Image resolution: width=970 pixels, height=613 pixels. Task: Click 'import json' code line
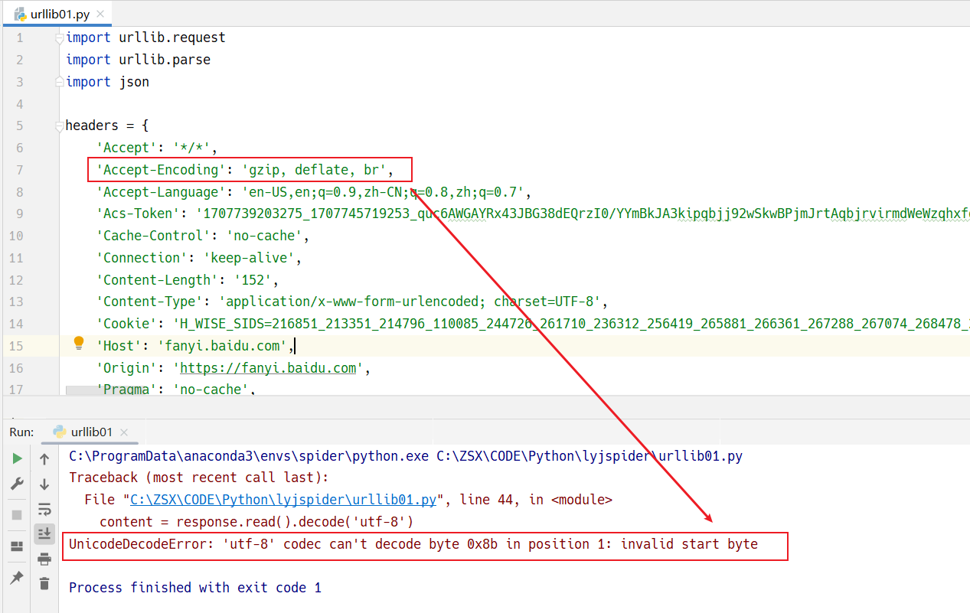pos(107,82)
